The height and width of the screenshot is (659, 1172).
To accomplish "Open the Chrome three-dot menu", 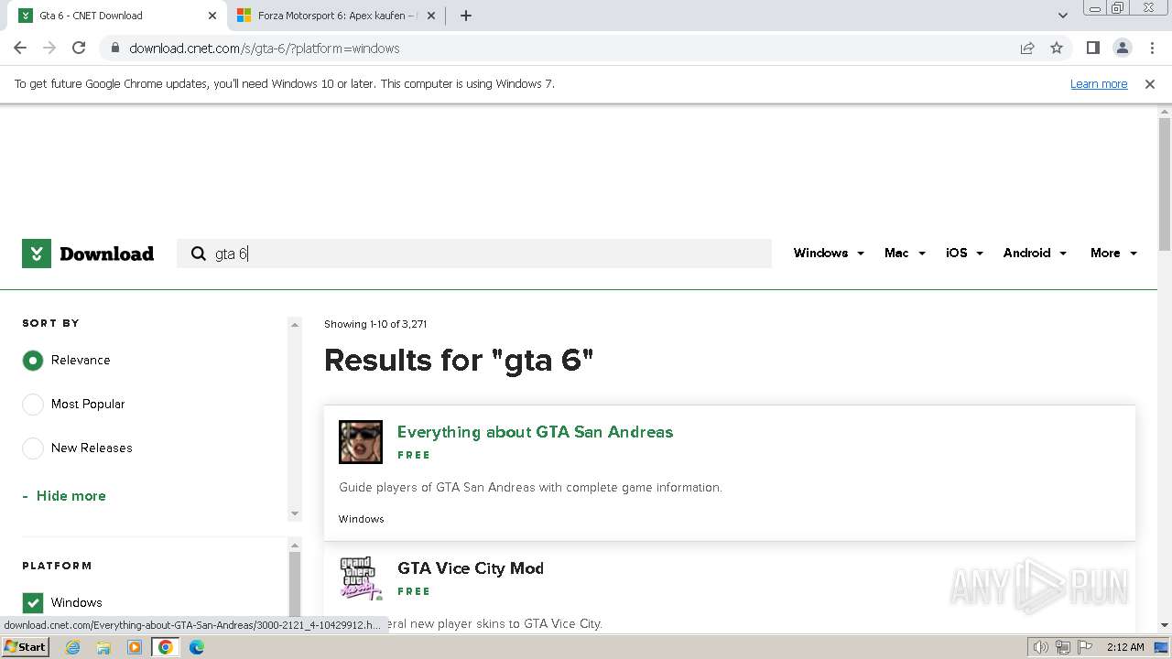I will tap(1152, 49).
